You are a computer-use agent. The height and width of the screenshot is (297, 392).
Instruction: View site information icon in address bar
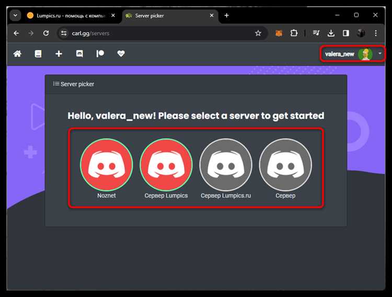(x=64, y=33)
